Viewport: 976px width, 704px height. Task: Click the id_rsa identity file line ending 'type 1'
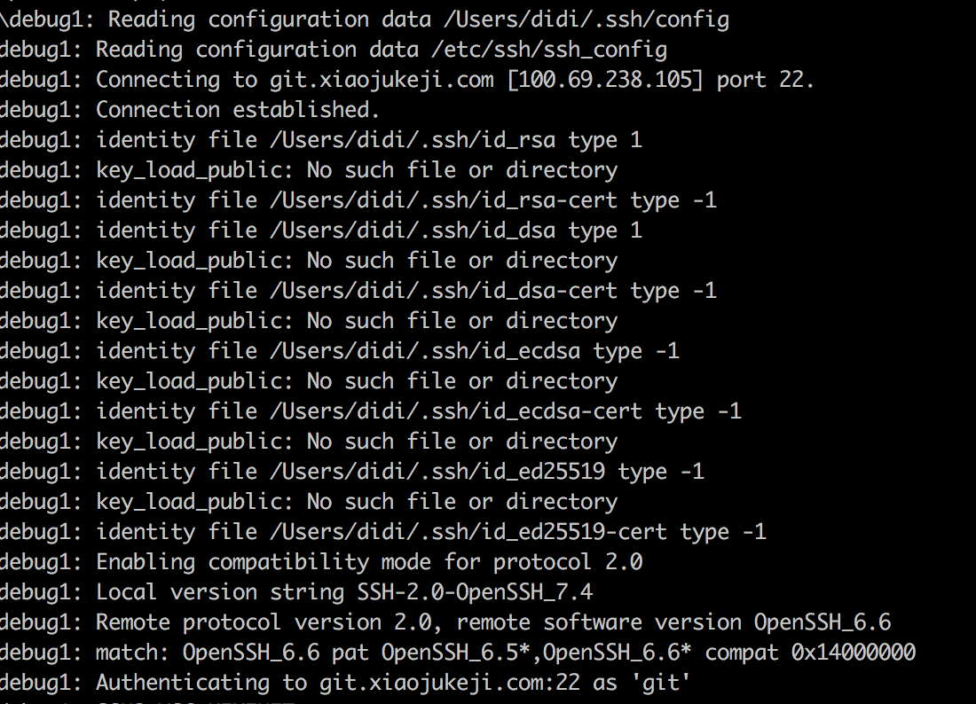[x=368, y=140]
